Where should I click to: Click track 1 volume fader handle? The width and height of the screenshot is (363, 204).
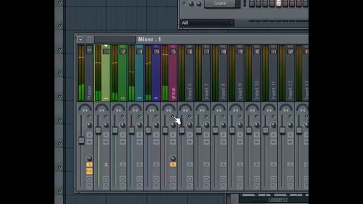(x=98, y=130)
